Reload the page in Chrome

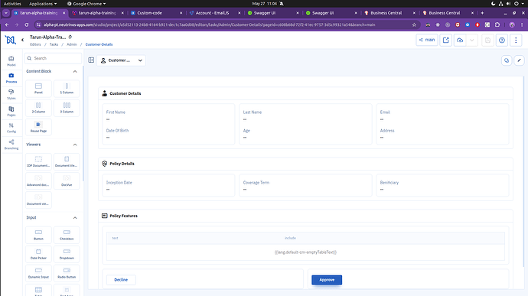(27, 24)
